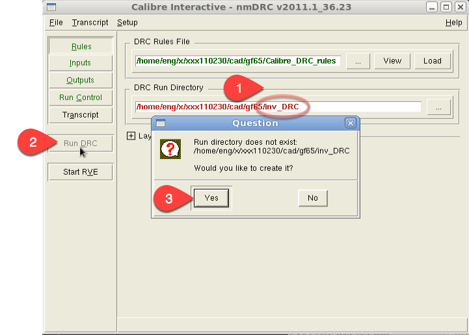This screenshot has height=335, width=469.
Task: Open the Run Control panel
Action: coord(81,97)
